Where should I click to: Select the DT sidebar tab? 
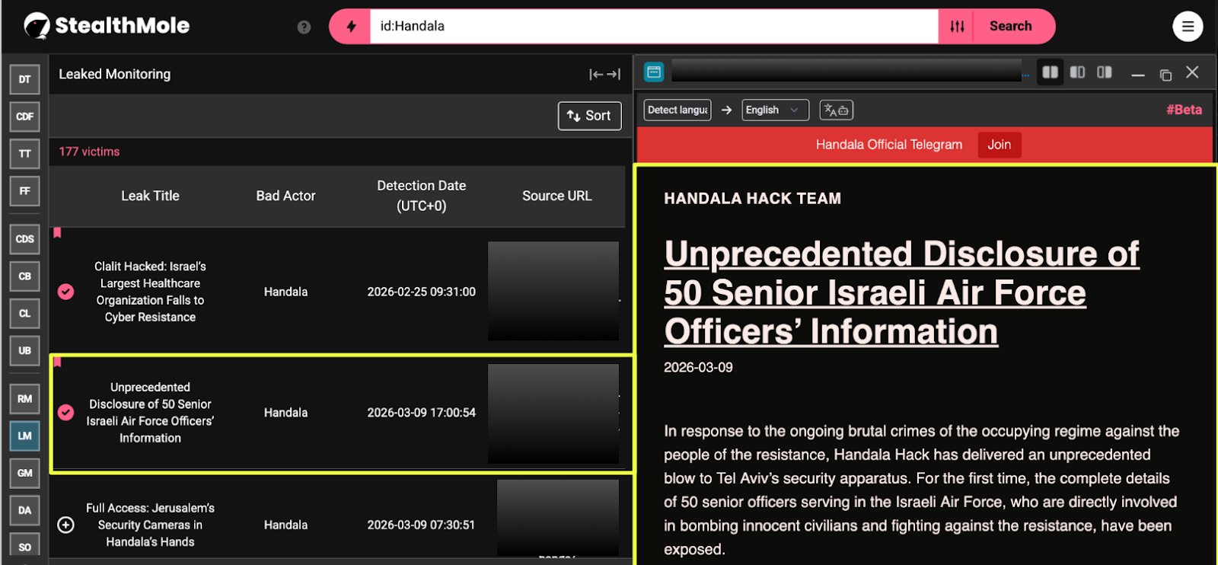click(24, 79)
